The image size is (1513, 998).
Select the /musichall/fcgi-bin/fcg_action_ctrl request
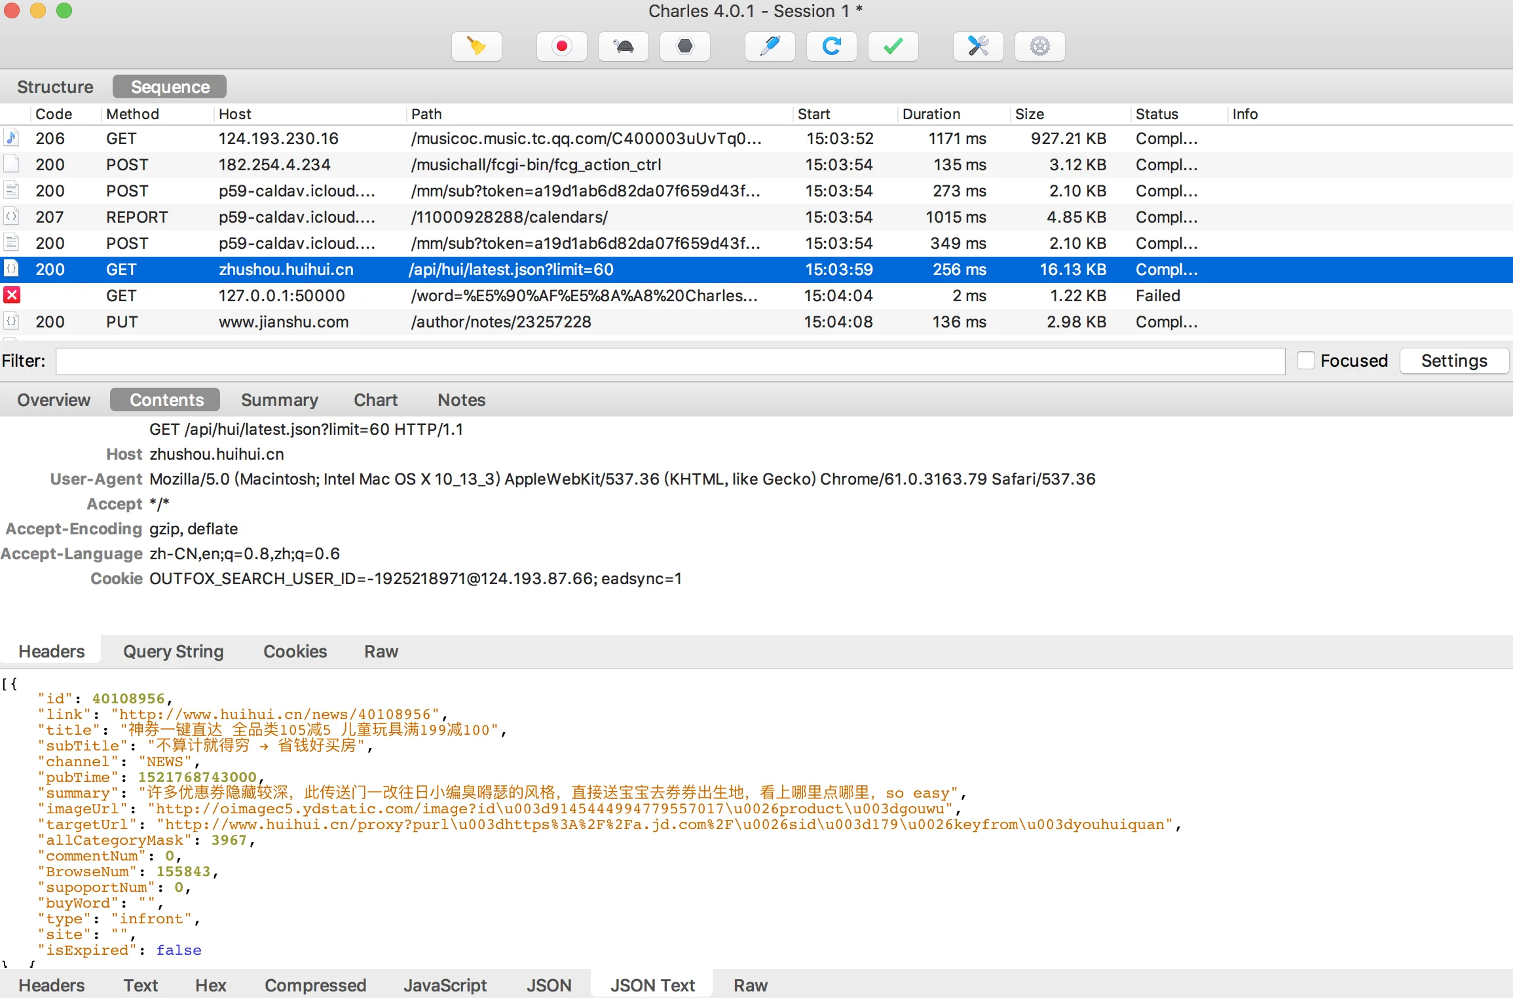[x=756, y=164]
